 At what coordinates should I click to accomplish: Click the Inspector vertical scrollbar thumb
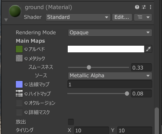click(x=157, y=121)
